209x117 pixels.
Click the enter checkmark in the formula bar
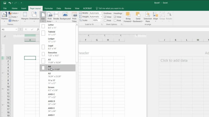click(x=32, y=29)
